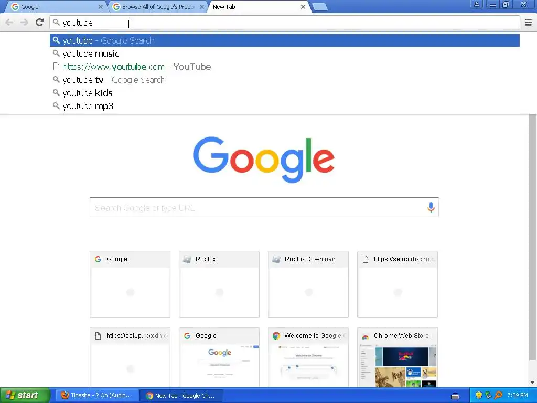Open the Welcome to Google Chrome tile

308,357
